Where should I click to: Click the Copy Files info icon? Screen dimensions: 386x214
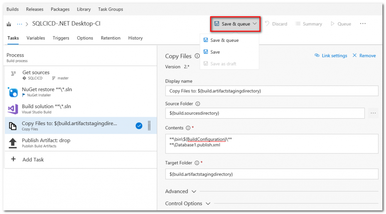pos(197,56)
